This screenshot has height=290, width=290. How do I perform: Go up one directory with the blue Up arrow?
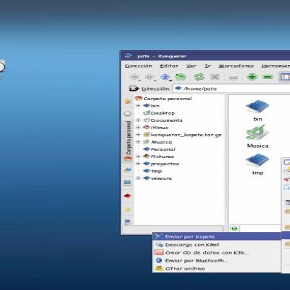pos(165,77)
